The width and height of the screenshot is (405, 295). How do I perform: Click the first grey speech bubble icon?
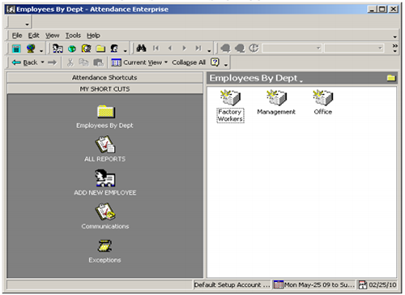click(225, 49)
